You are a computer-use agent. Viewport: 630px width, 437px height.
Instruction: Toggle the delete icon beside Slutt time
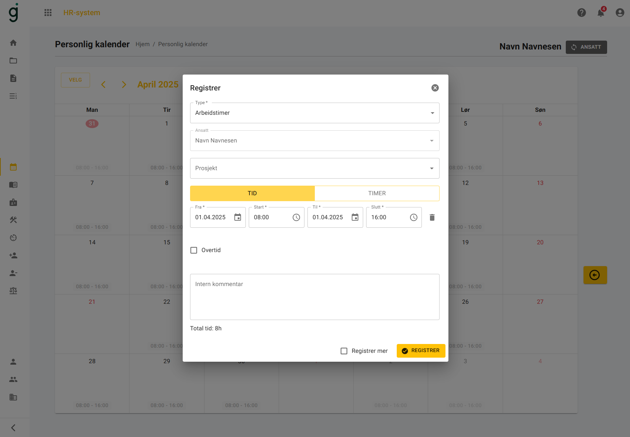click(x=432, y=217)
